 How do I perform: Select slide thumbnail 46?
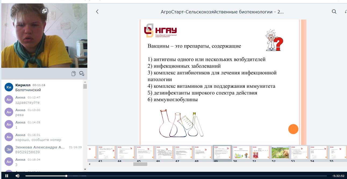point(164,152)
